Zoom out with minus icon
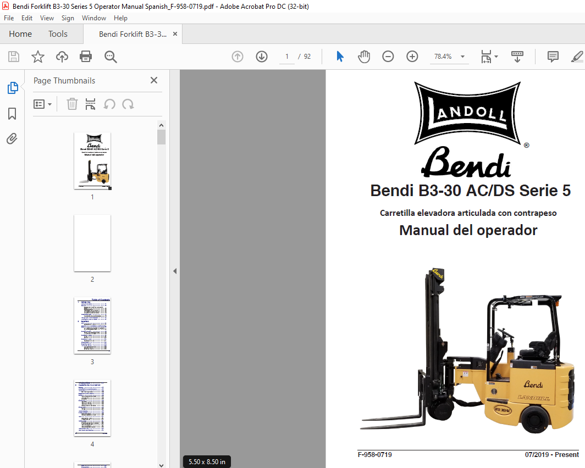Viewport: 585px width, 468px height. (388, 57)
